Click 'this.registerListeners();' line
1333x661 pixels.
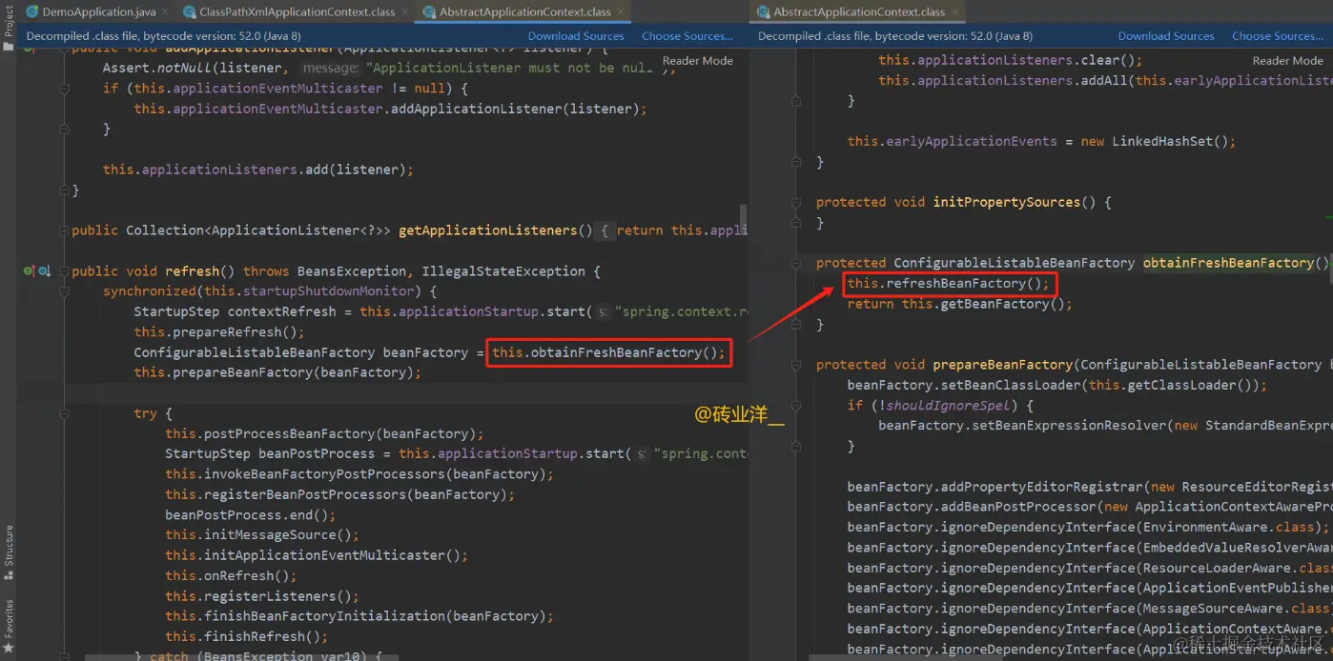coord(262,596)
